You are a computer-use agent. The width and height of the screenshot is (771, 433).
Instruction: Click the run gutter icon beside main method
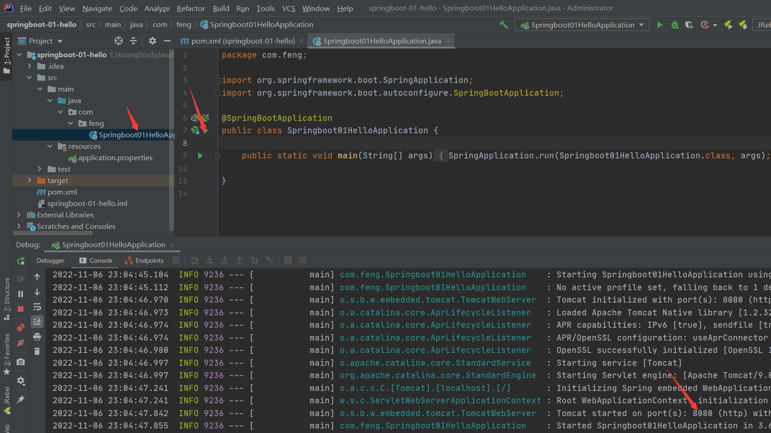click(200, 156)
